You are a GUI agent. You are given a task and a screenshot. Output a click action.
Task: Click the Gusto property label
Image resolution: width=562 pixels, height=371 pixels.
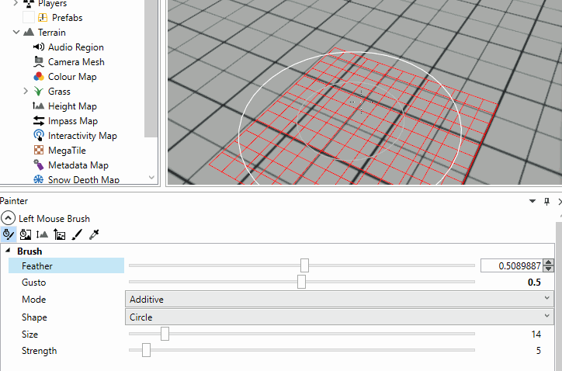click(x=33, y=282)
